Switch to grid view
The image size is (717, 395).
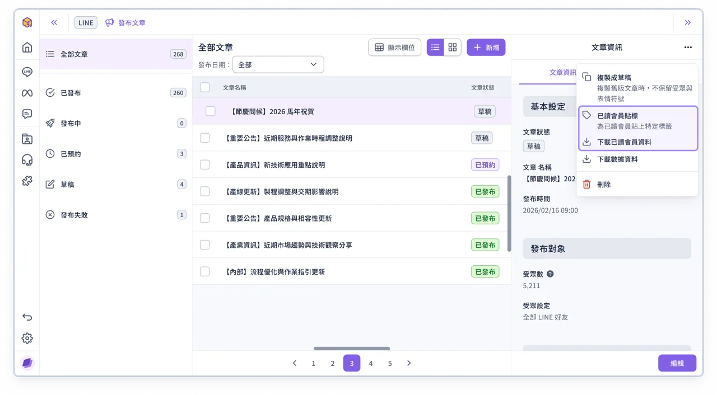[x=453, y=48]
